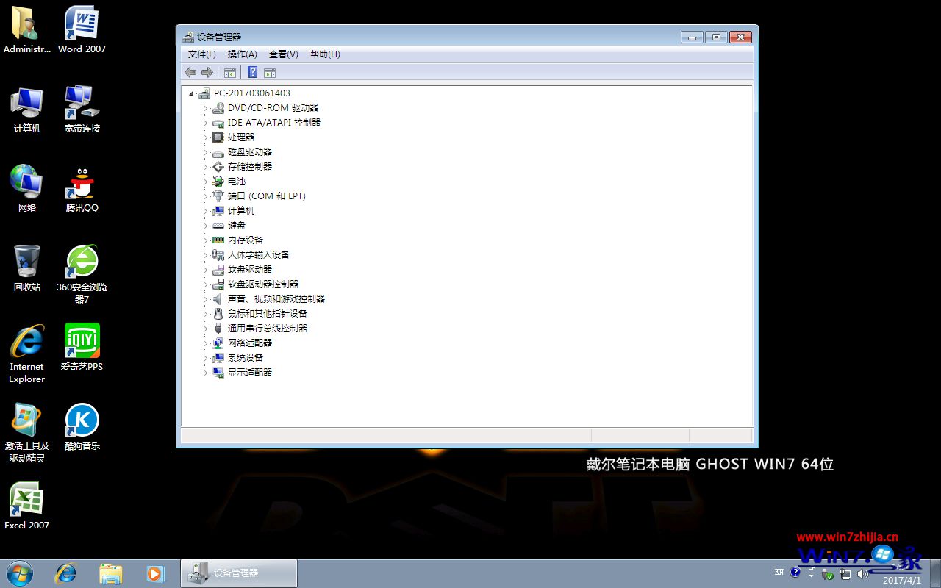The width and height of the screenshot is (941, 588).
Task: Click the Back arrow toolbar icon
Action: [190, 72]
